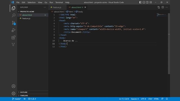Open the Run and Debug view
Viewport: 180px width, 101px height.
pos(13,30)
